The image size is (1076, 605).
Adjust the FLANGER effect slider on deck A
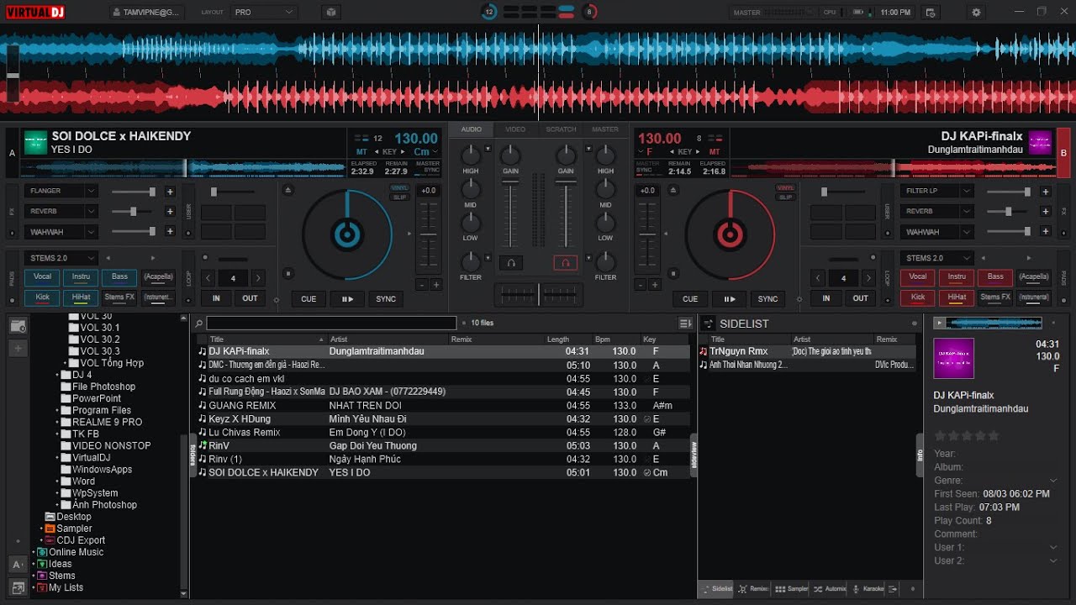point(134,192)
